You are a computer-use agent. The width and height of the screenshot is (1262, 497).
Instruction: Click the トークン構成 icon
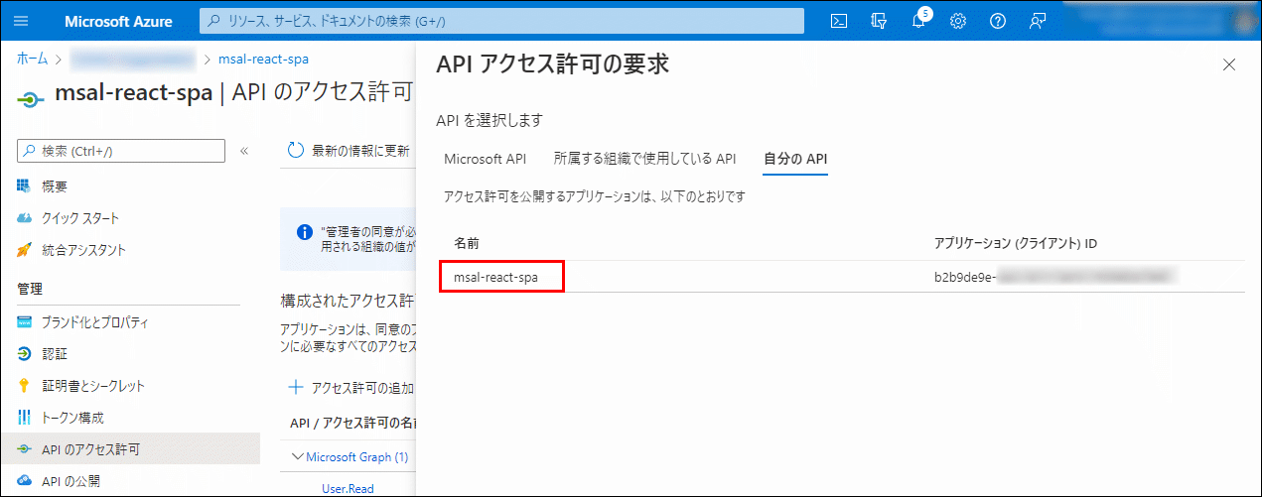pos(25,418)
